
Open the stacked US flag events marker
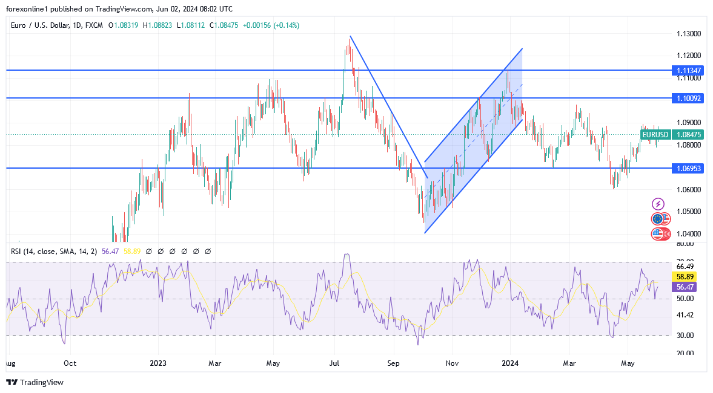(x=661, y=234)
